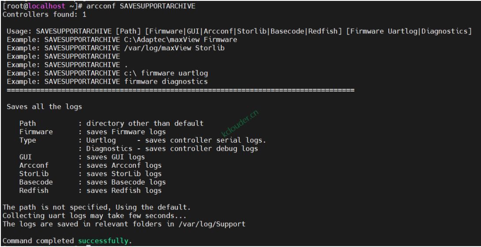Click the /var/log/maxView Storlib example line

pos(116,48)
